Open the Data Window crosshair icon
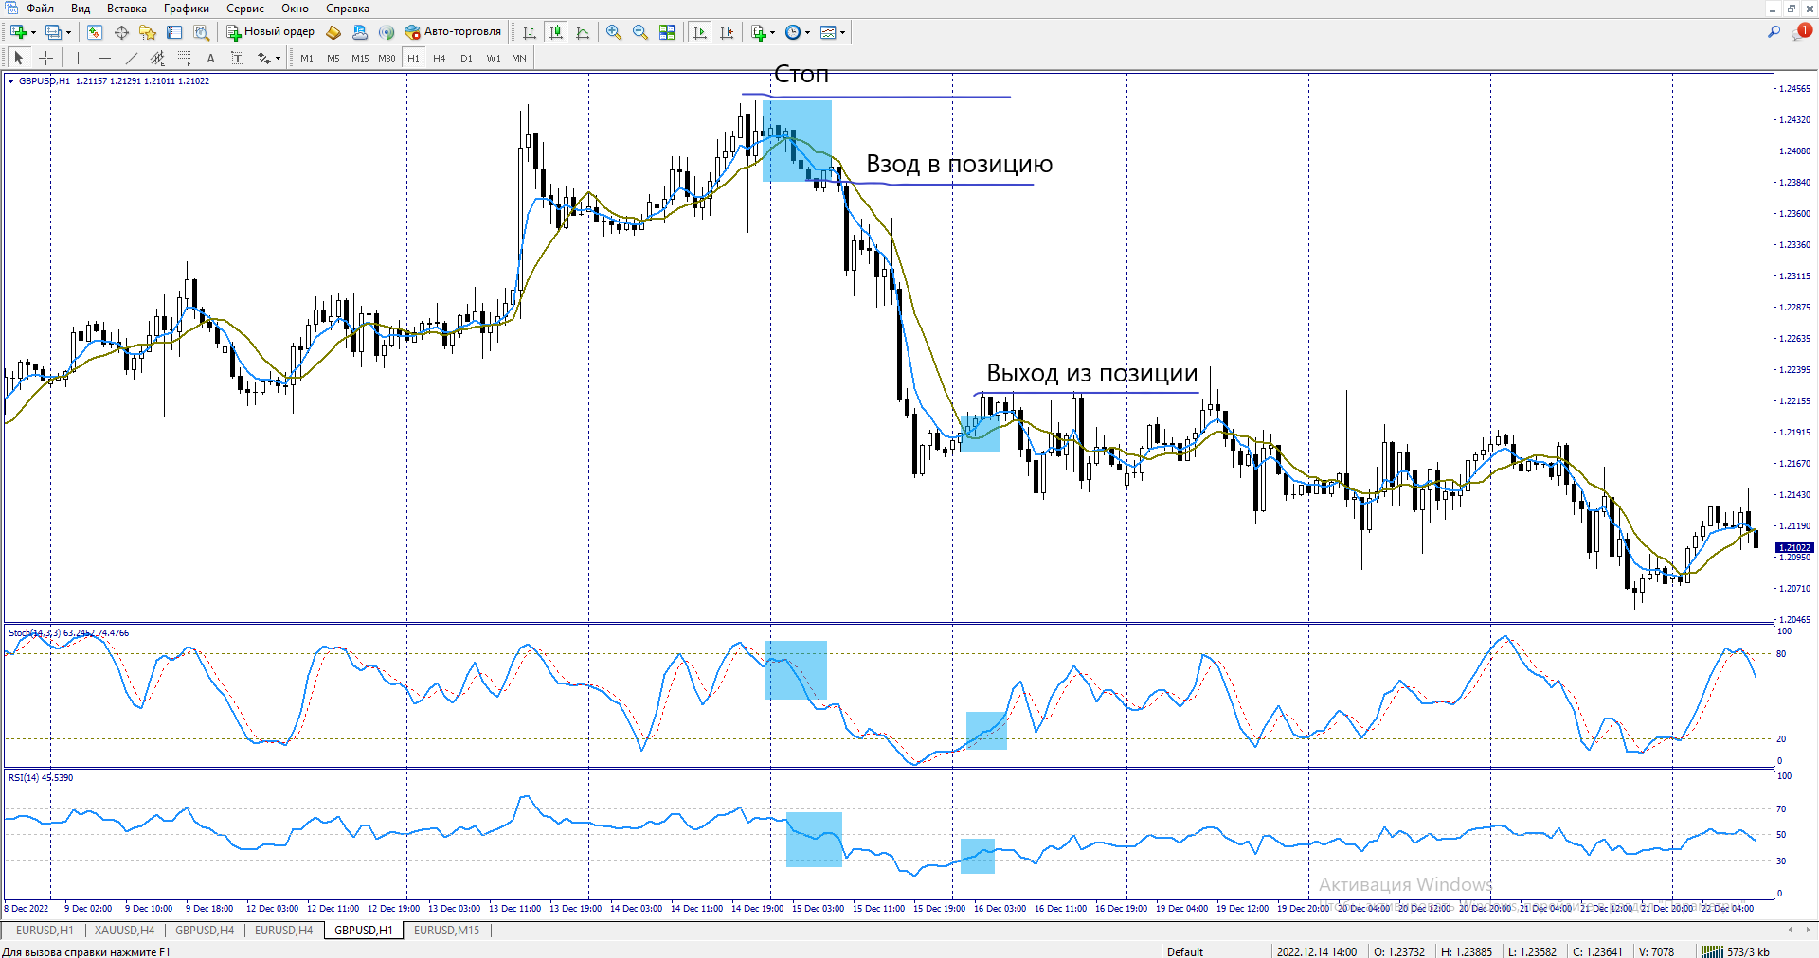This screenshot has height=958, width=1819. point(121,32)
